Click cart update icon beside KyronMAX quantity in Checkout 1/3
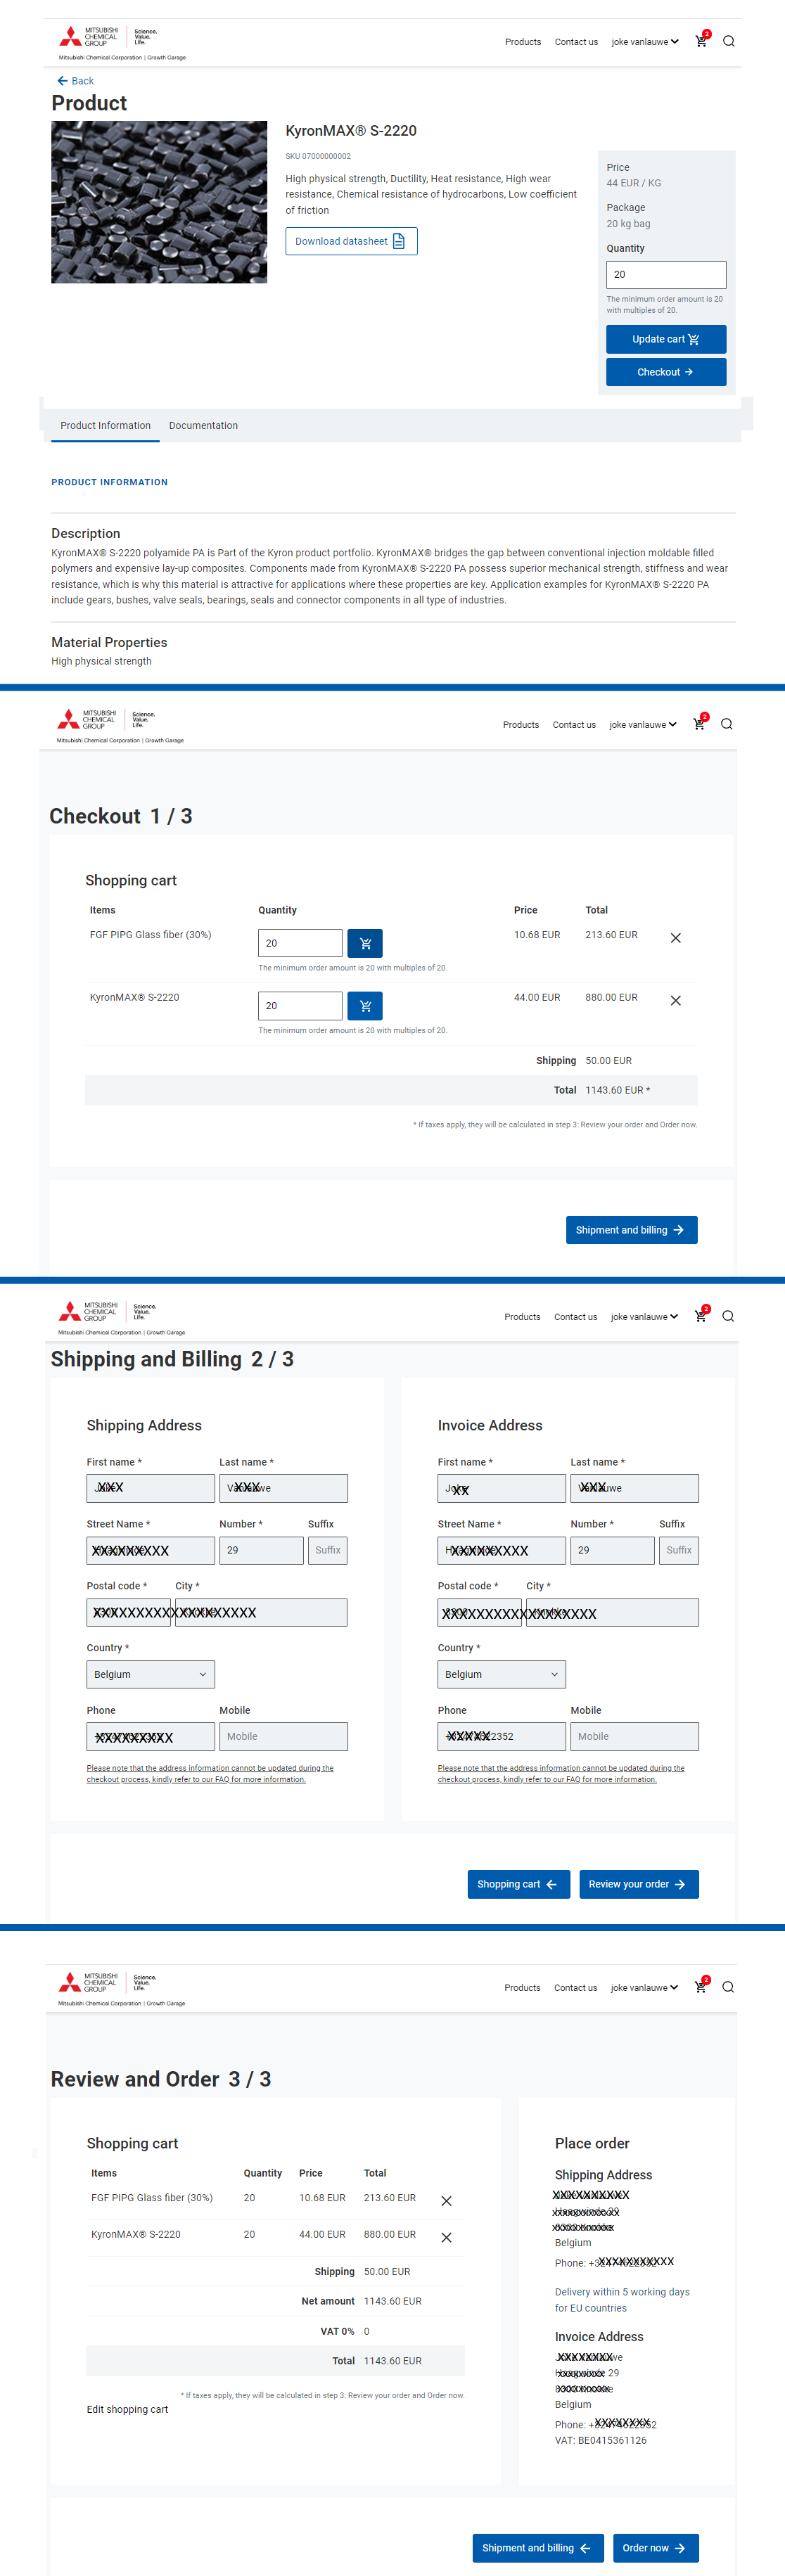 pyautogui.click(x=365, y=1006)
